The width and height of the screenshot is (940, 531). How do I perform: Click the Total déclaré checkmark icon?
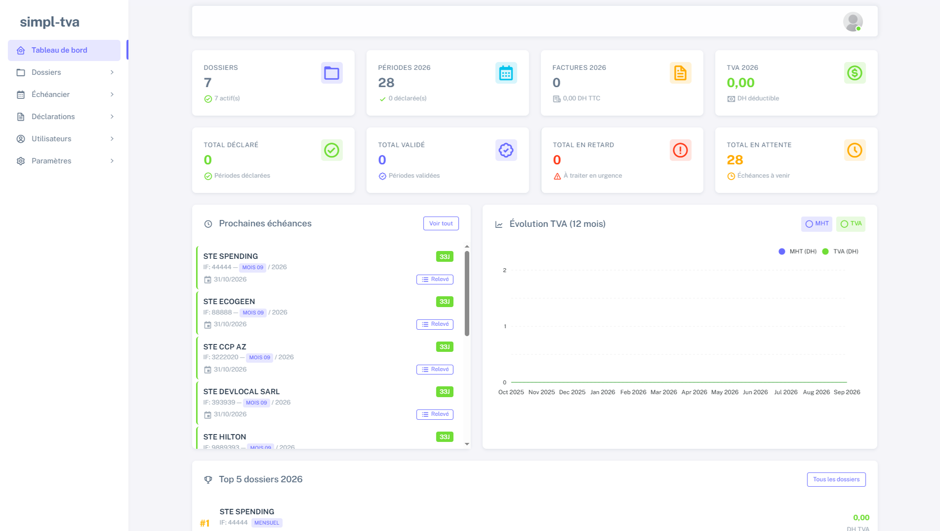pyautogui.click(x=332, y=150)
